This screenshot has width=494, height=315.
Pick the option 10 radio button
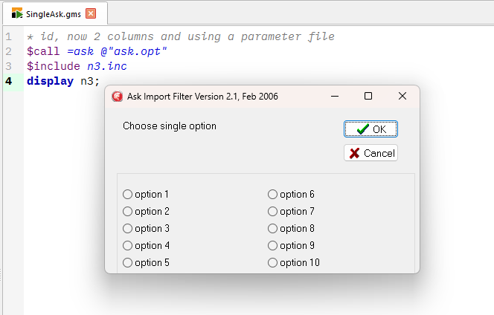[272, 263]
